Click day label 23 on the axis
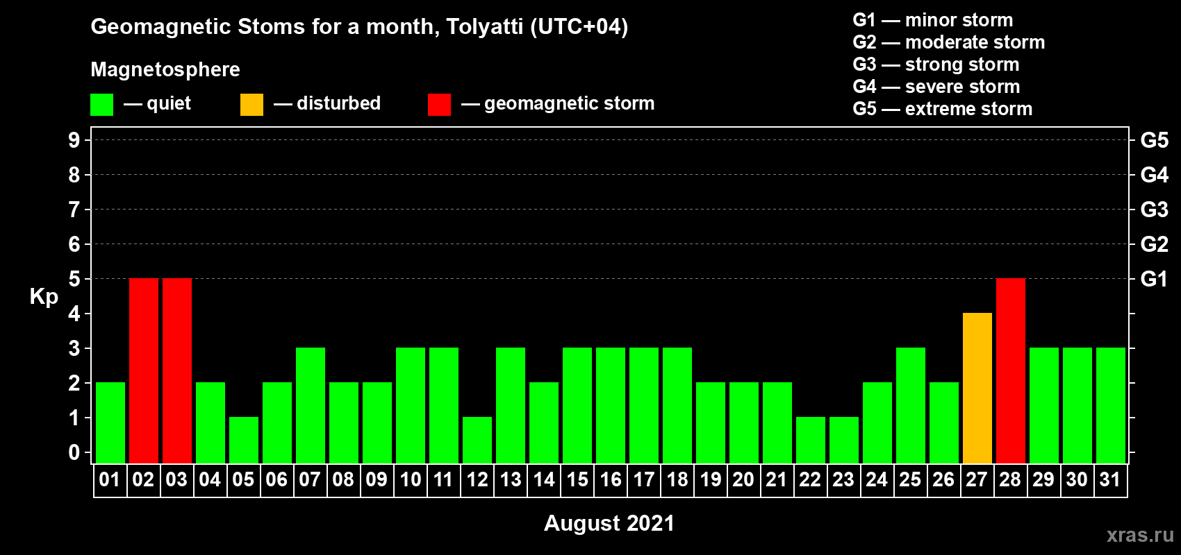The height and width of the screenshot is (555, 1181). tap(843, 479)
